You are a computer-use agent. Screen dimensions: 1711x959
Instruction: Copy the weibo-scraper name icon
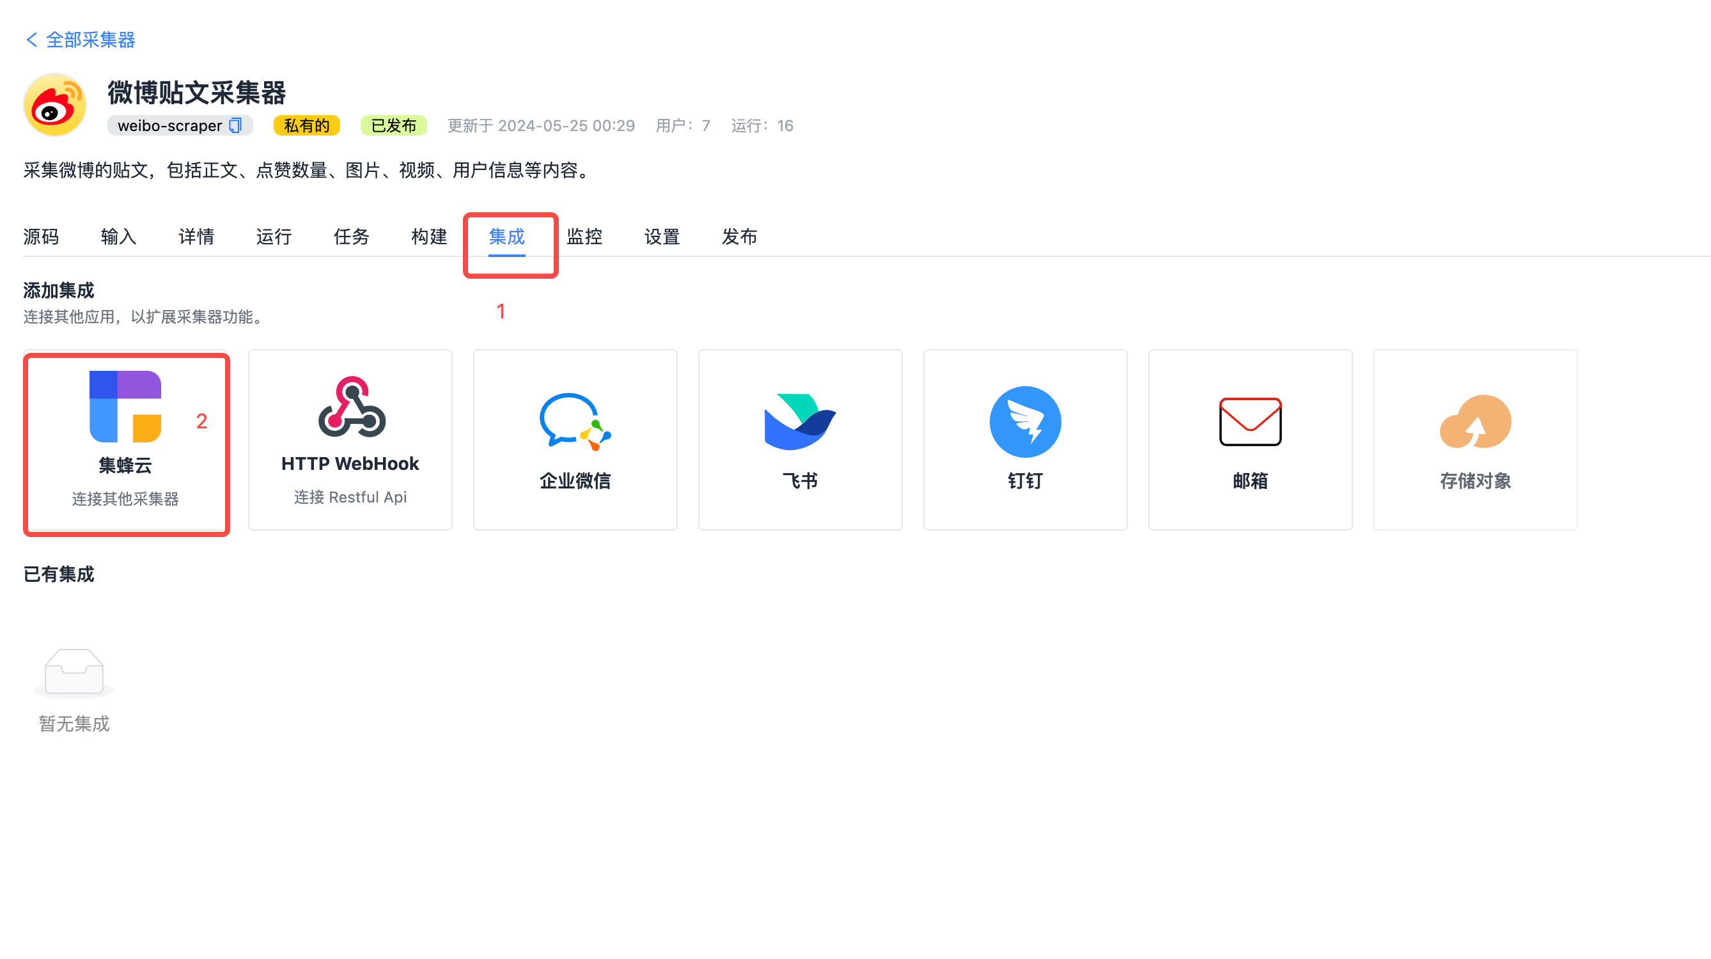236,125
